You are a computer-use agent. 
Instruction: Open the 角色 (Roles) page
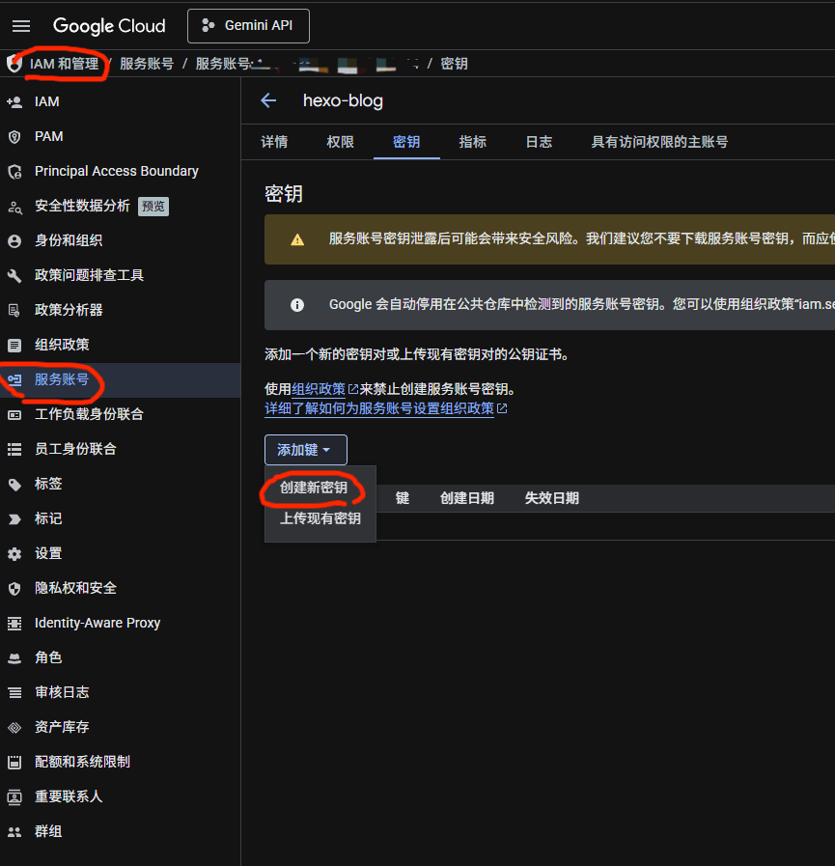[x=48, y=657]
